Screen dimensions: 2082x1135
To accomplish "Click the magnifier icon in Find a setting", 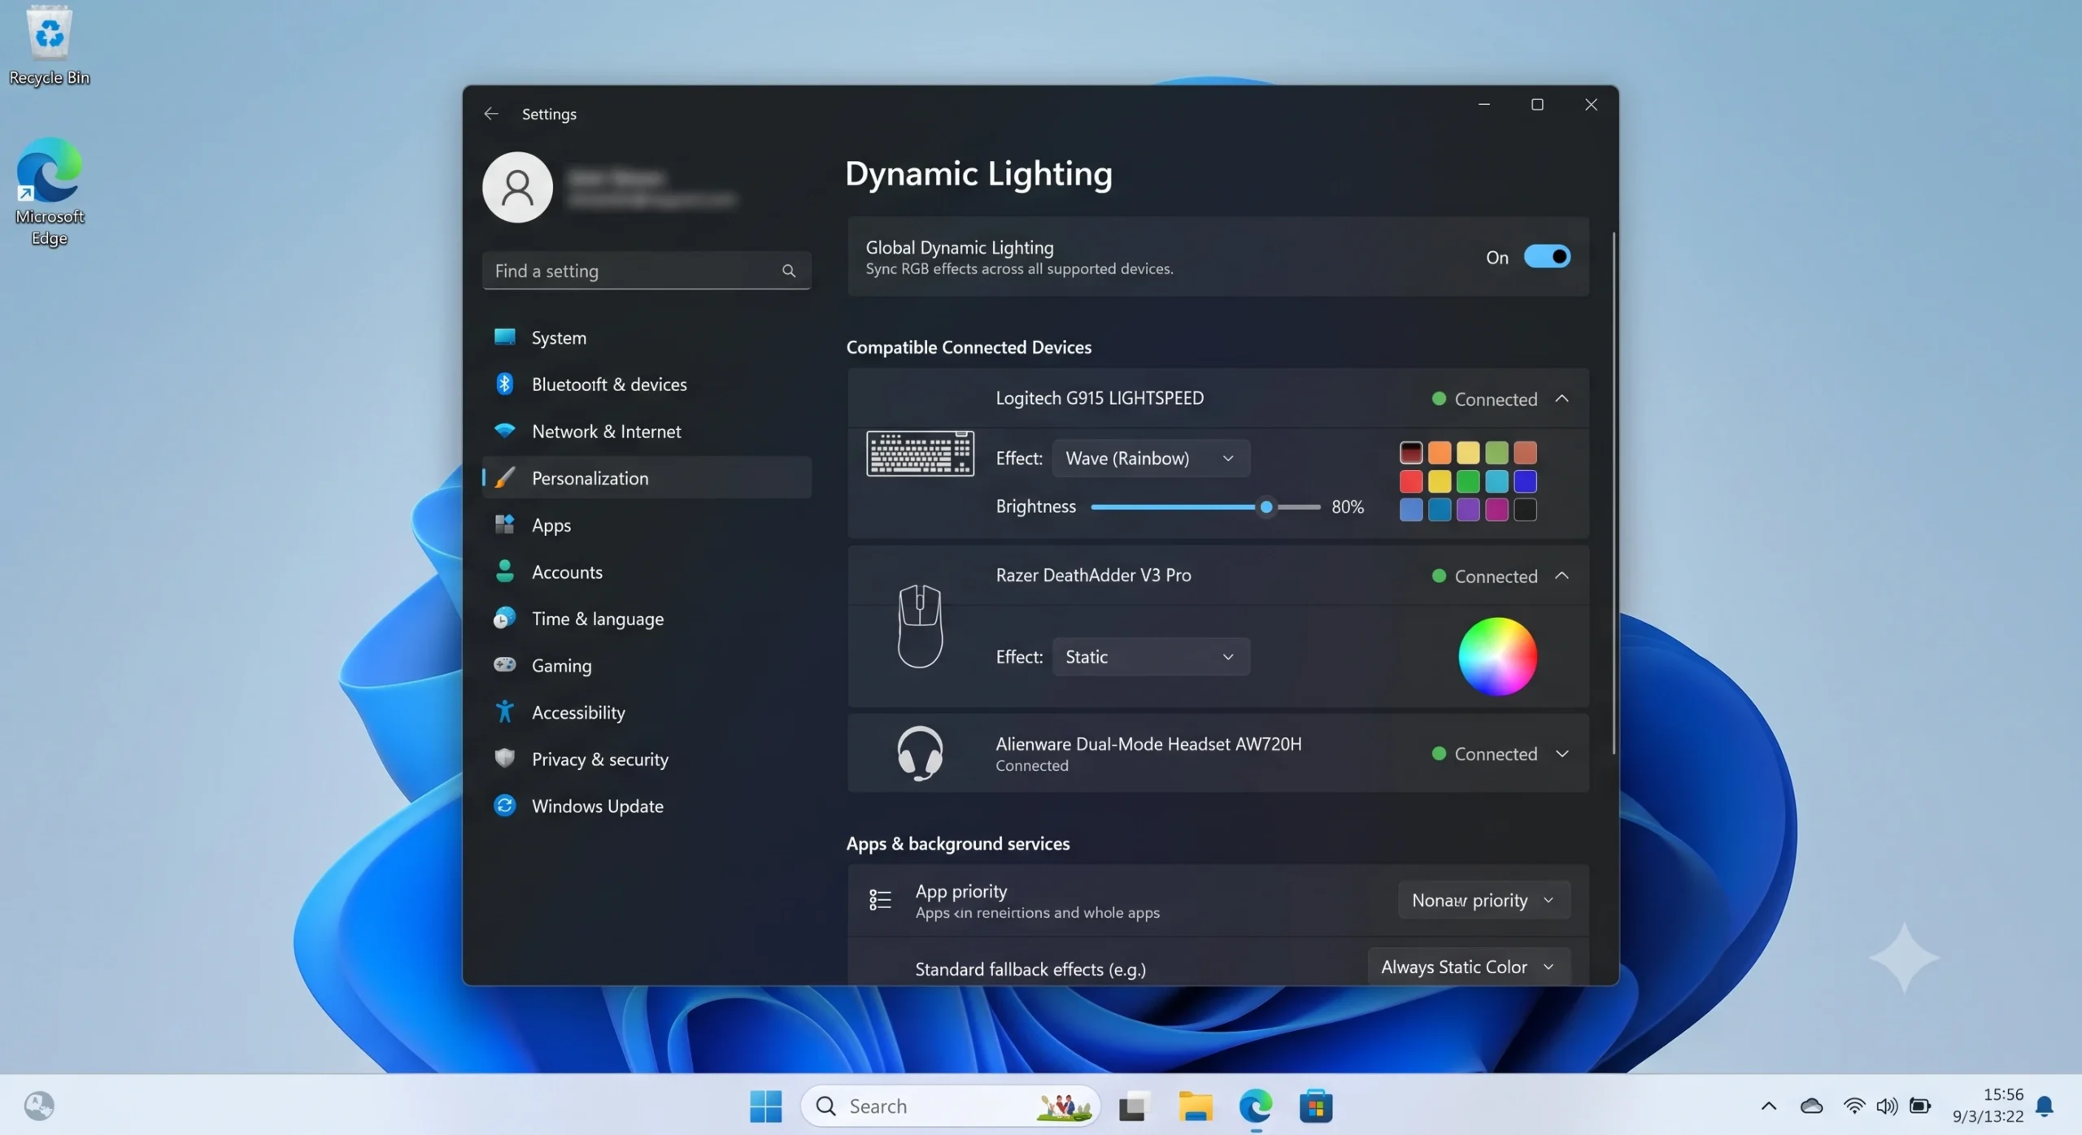I will [x=788, y=271].
